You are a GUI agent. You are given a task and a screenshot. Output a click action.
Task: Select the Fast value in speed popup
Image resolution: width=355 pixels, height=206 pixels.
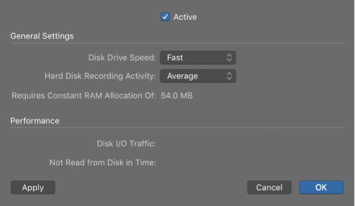tap(175, 58)
